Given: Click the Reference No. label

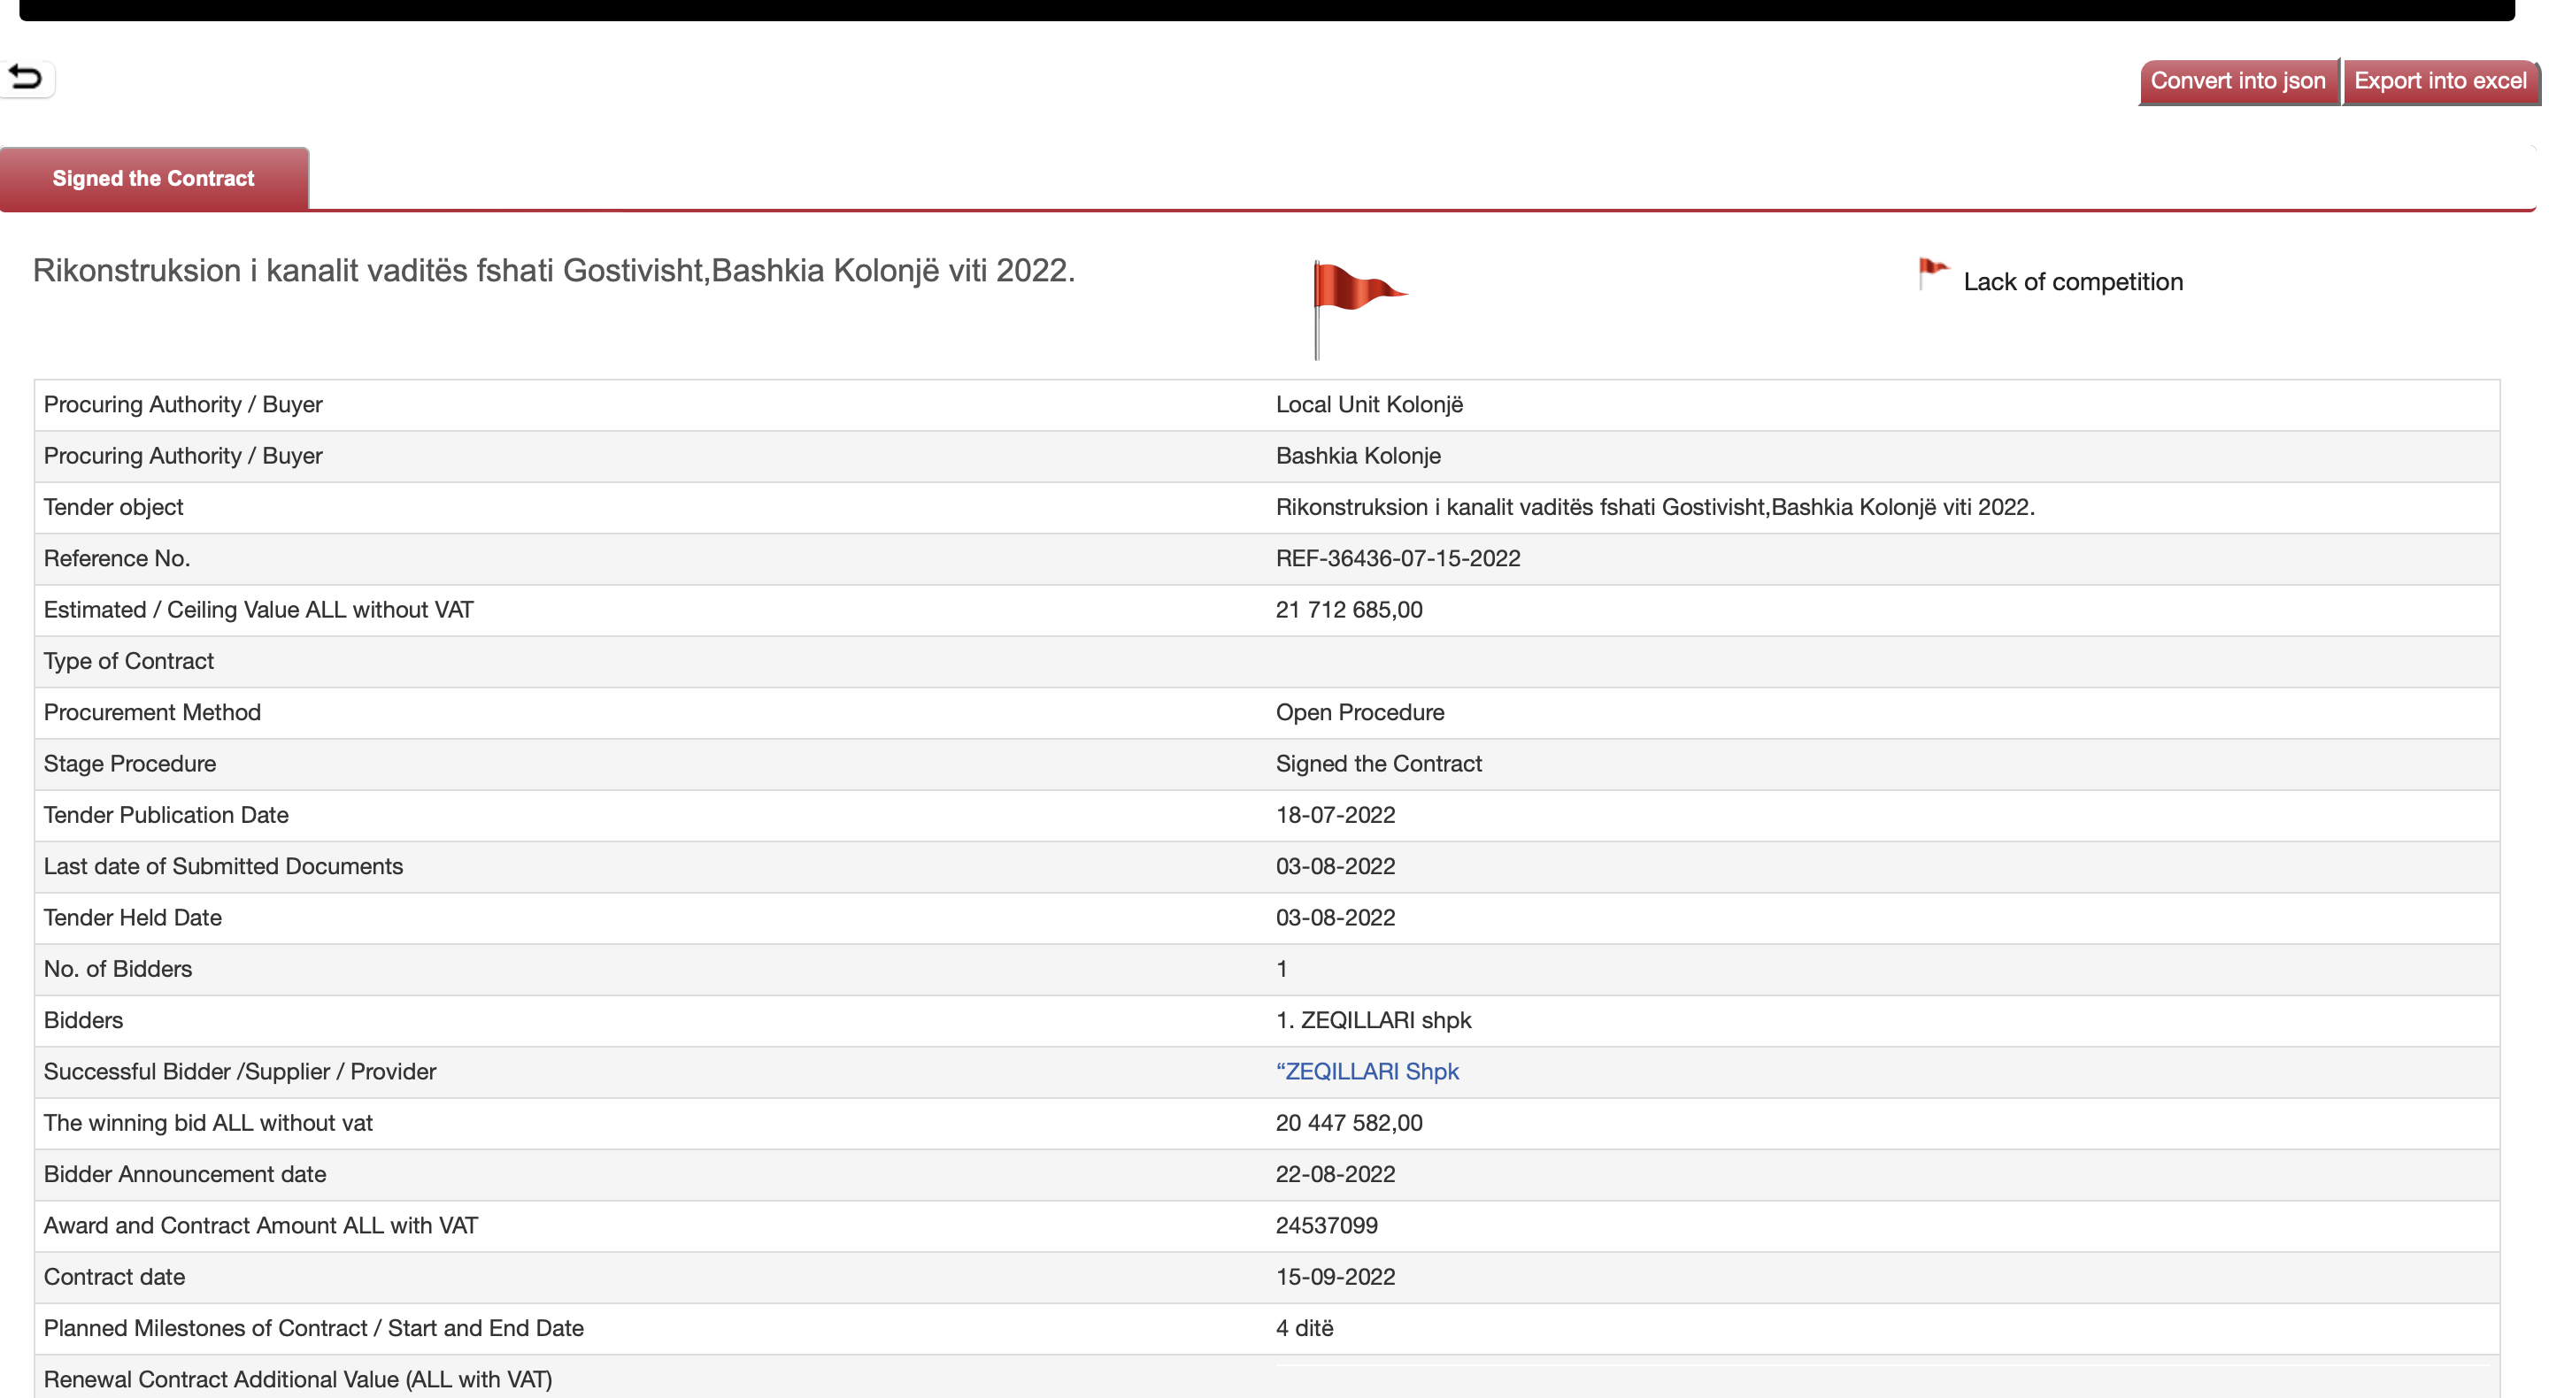Looking at the screenshot, I should [117, 559].
